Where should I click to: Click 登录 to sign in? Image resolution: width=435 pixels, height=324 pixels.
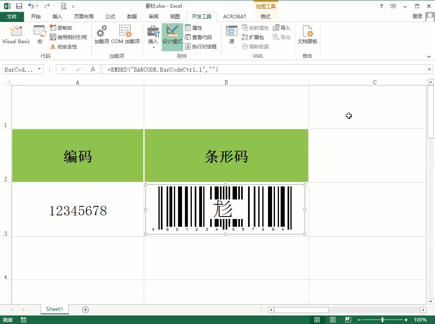coord(417,16)
